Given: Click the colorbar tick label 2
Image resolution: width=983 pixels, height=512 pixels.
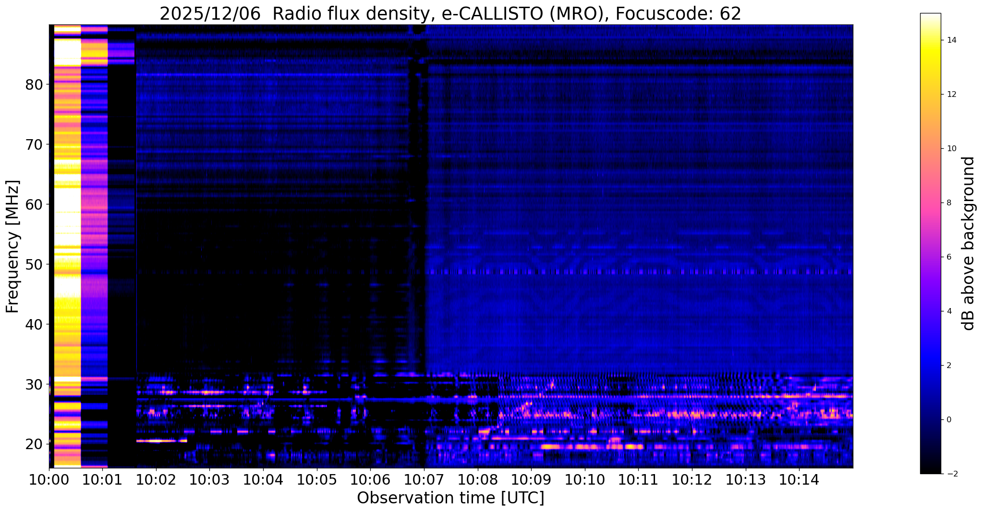Looking at the screenshot, I should coord(949,366).
